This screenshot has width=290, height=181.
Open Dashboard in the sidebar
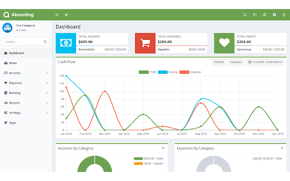pos(26,53)
